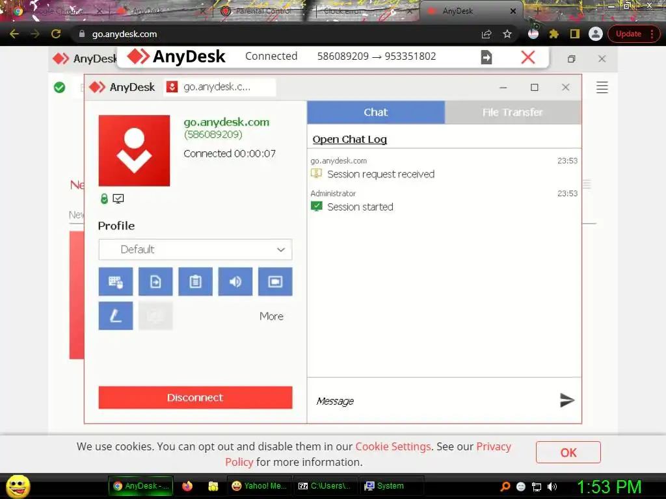Toggle the browser side panel icon

[575, 34]
